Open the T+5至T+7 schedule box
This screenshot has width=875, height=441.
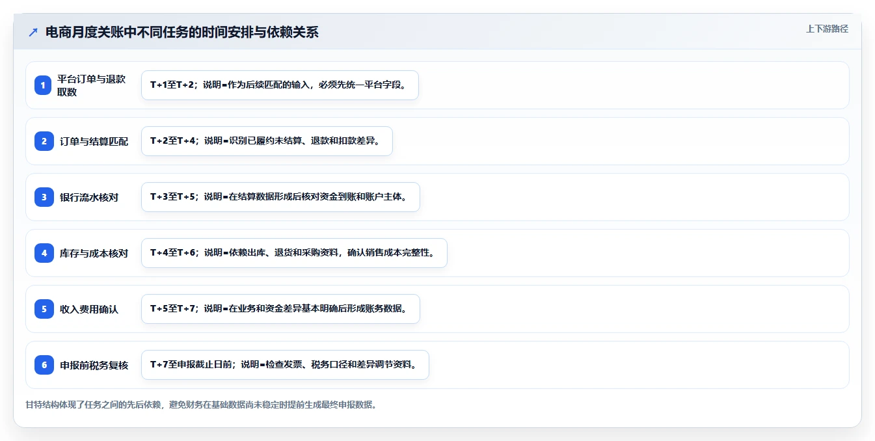tap(280, 309)
